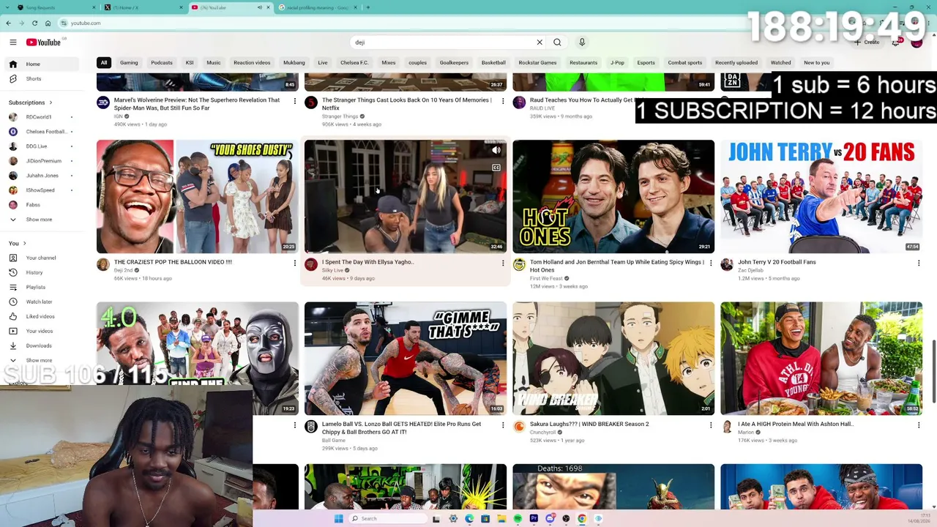The width and height of the screenshot is (937, 527).
Task: Open options for Pop the Balloon video
Action: click(295, 263)
